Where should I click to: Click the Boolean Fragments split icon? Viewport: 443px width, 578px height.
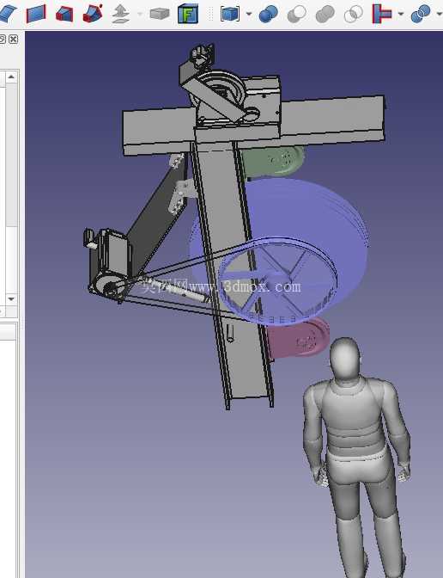[x=421, y=14]
